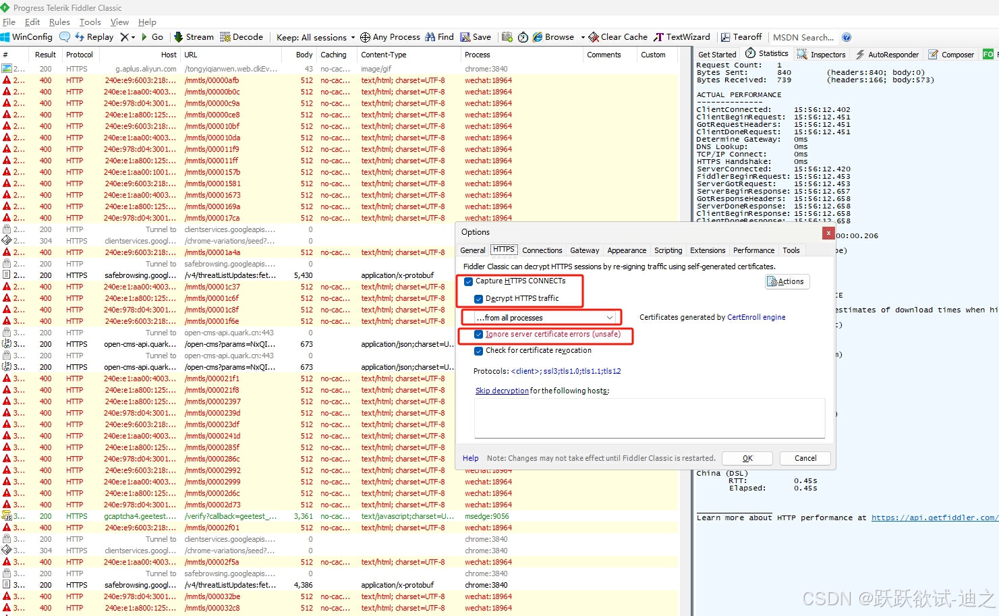This screenshot has width=999, height=616.
Task: Open the api.getfiddler.com performance link
Action: tap(934, 517)
